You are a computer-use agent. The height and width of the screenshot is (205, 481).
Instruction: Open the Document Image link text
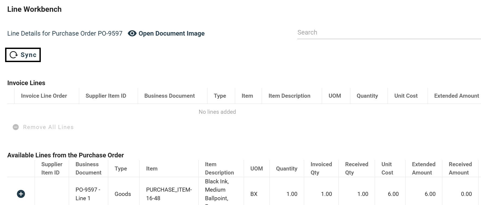pos(172,33)
